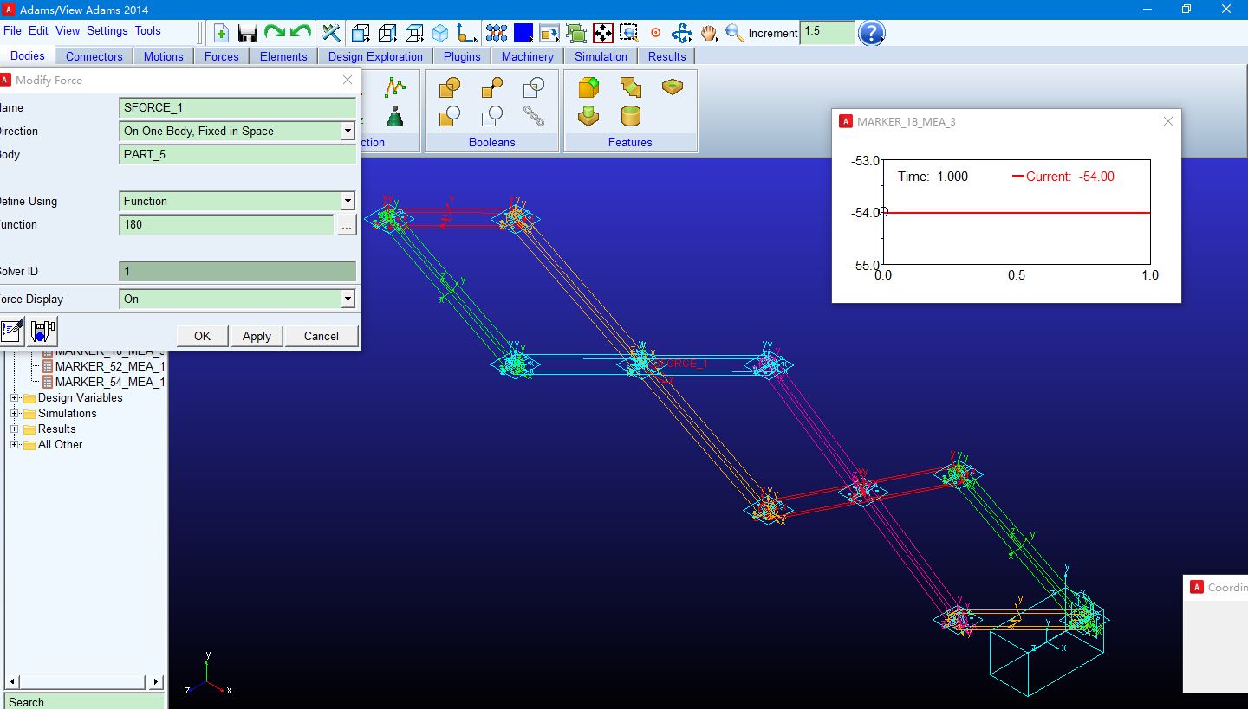
Task: Click the green Undo arrow icon
Action: [x=301, y=33]
